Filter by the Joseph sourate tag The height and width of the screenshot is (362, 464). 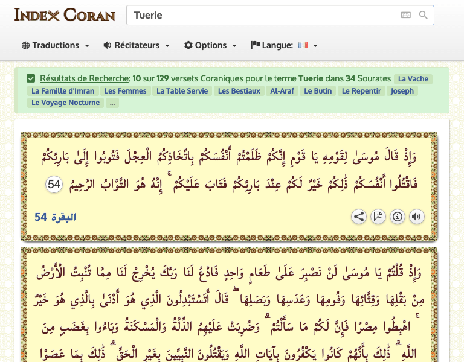tap(402, 91)
